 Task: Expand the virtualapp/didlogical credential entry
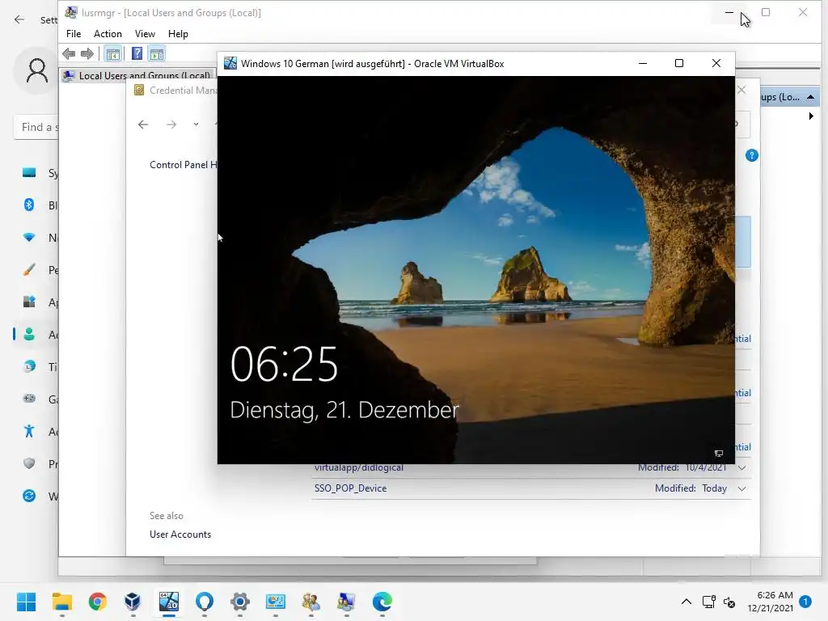pyautogui.click(x=742, y=468)
